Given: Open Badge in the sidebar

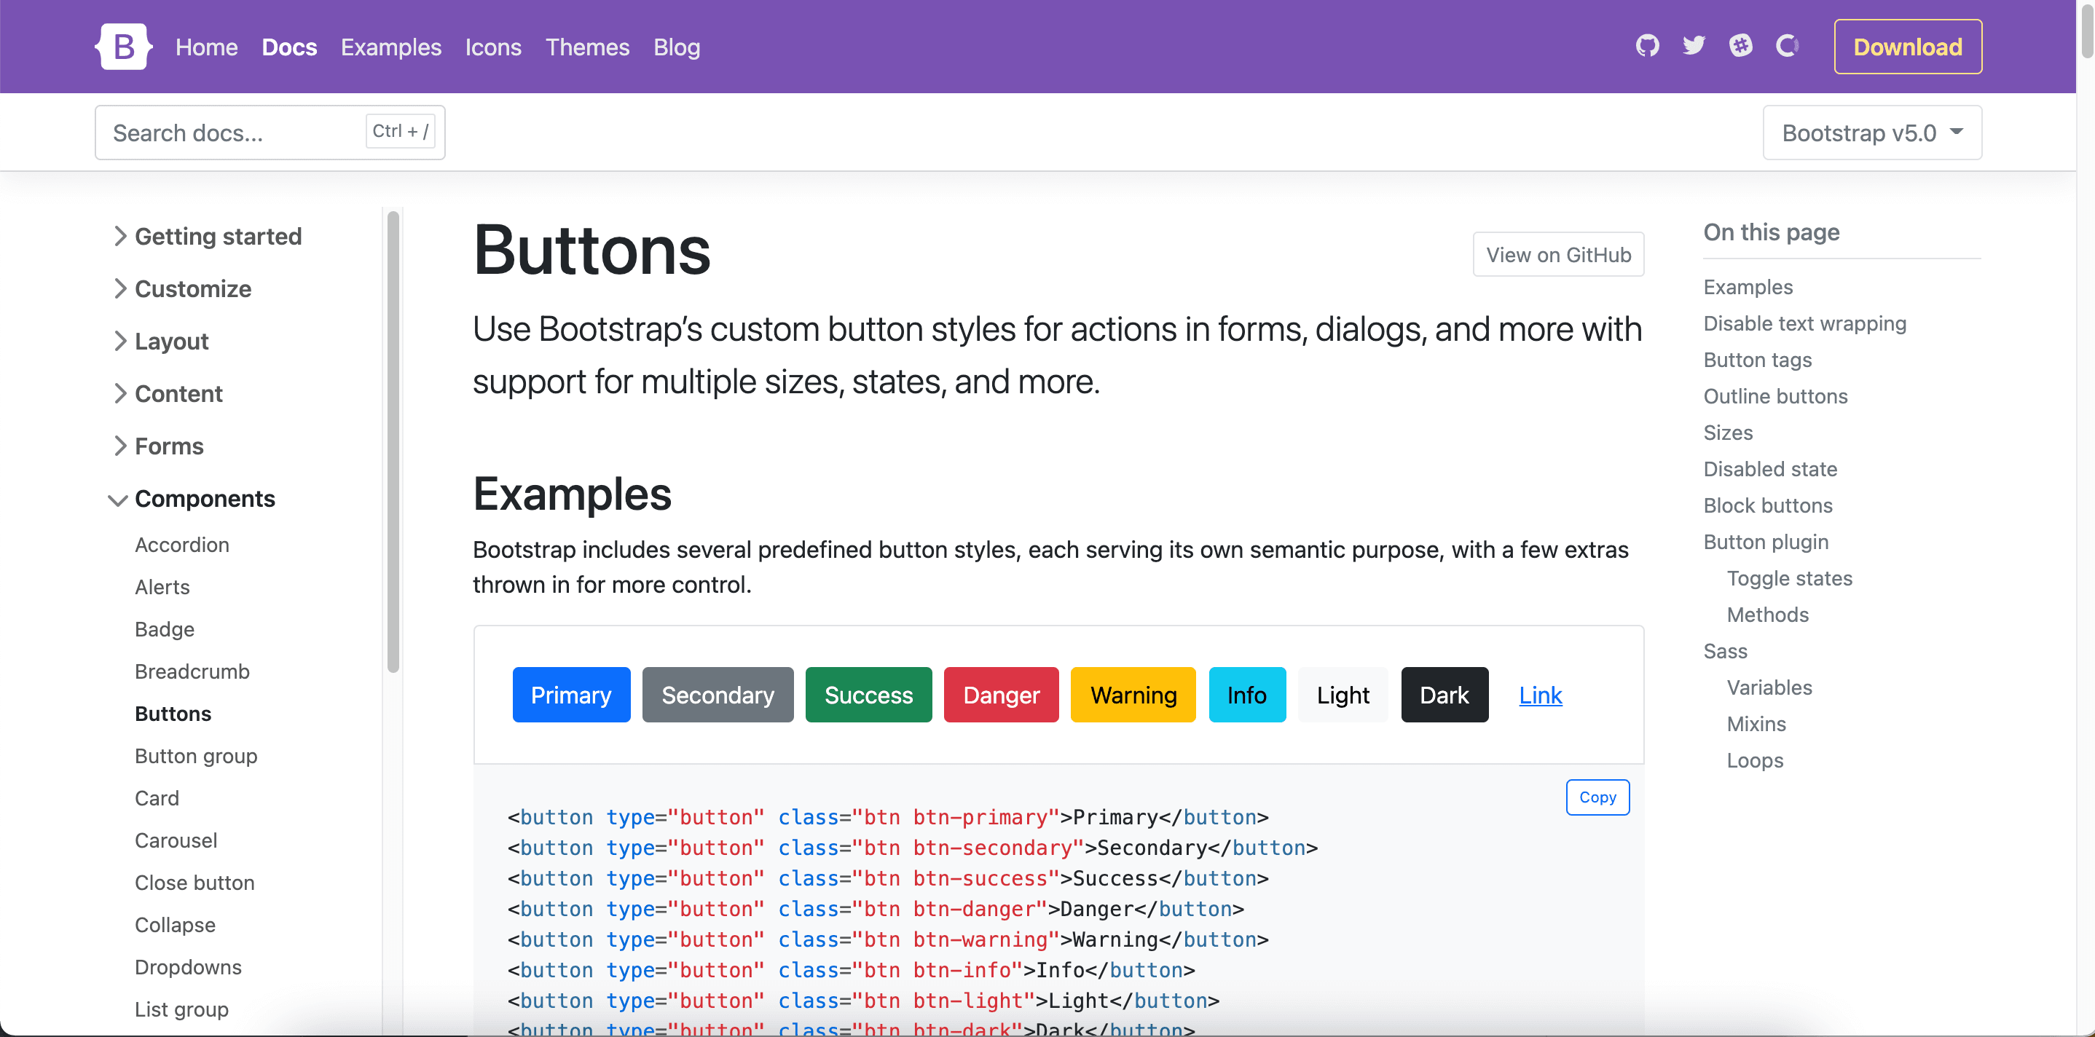Looking at the screenshot, I should [x=165, y=629].
